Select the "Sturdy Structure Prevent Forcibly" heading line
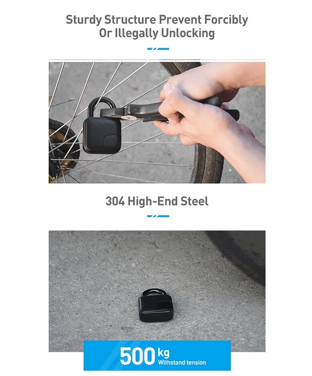The width and height of the screenshot is (312, 376). (157, 20)
